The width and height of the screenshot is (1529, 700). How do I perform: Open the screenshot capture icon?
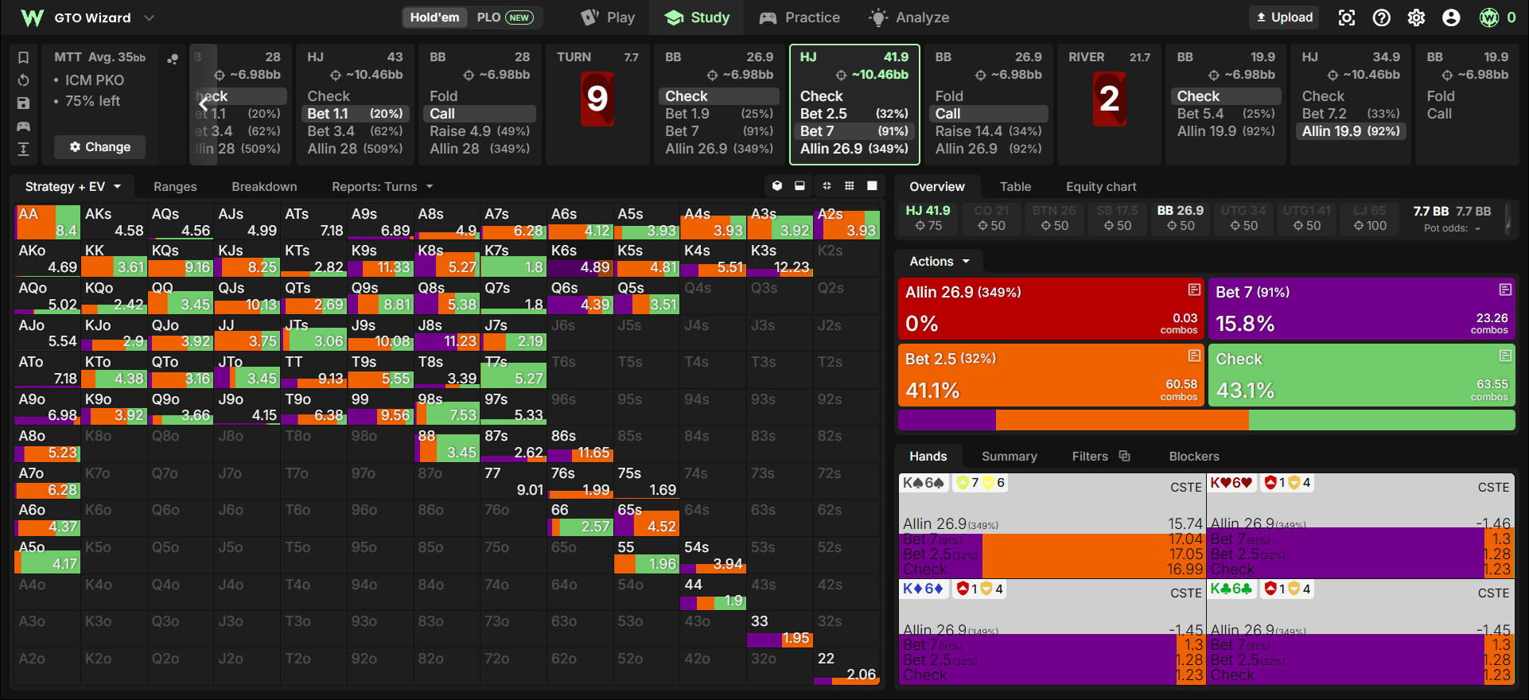[x=1347, y=17]
